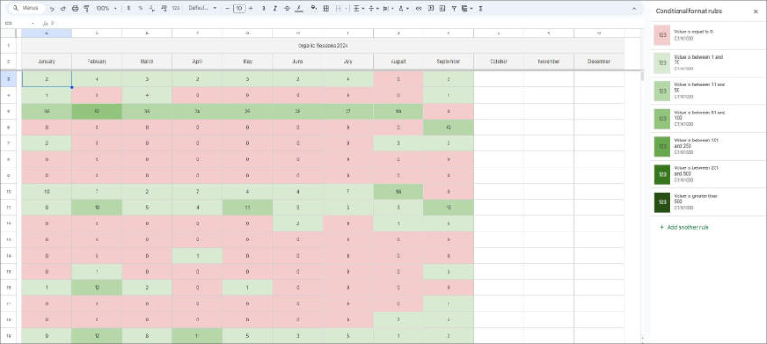Image resolution: width=767 pixels, height=344 pixels.
Task: Close the Conditional format rules panel
Action: (756, 11)
